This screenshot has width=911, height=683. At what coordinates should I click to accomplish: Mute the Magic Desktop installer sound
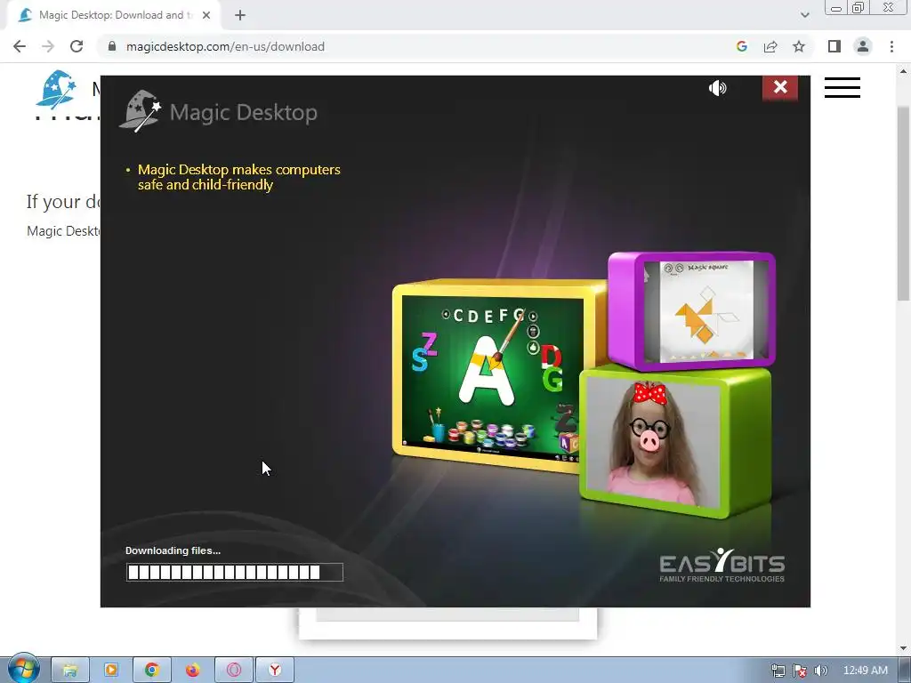[718, 88]
